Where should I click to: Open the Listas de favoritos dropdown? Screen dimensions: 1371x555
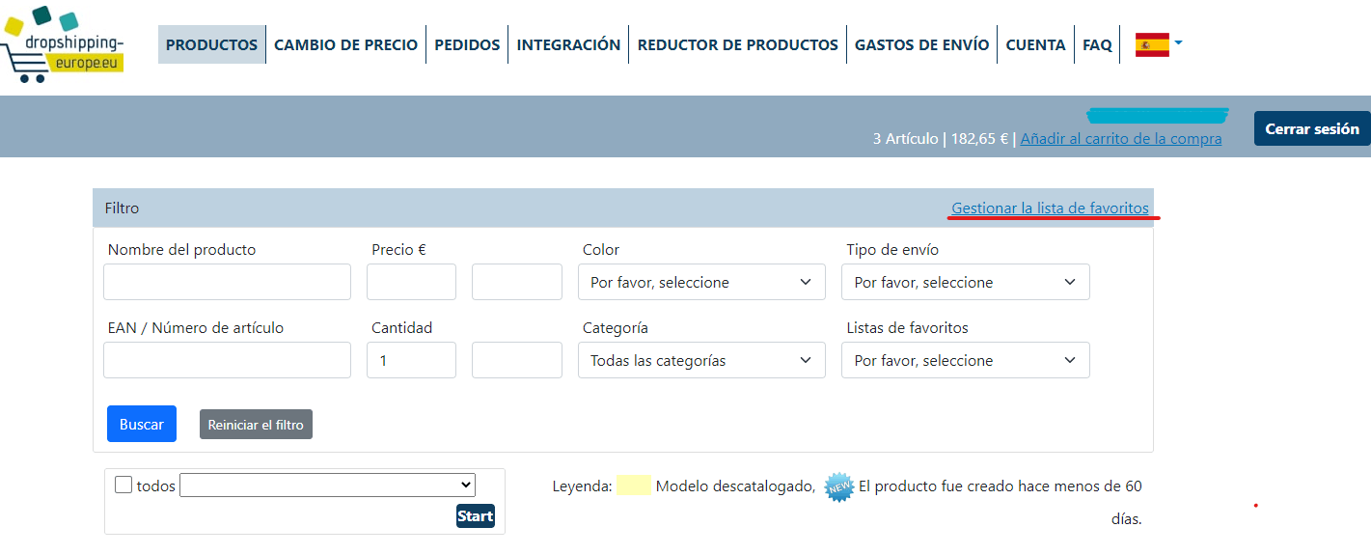pos(966,360)
